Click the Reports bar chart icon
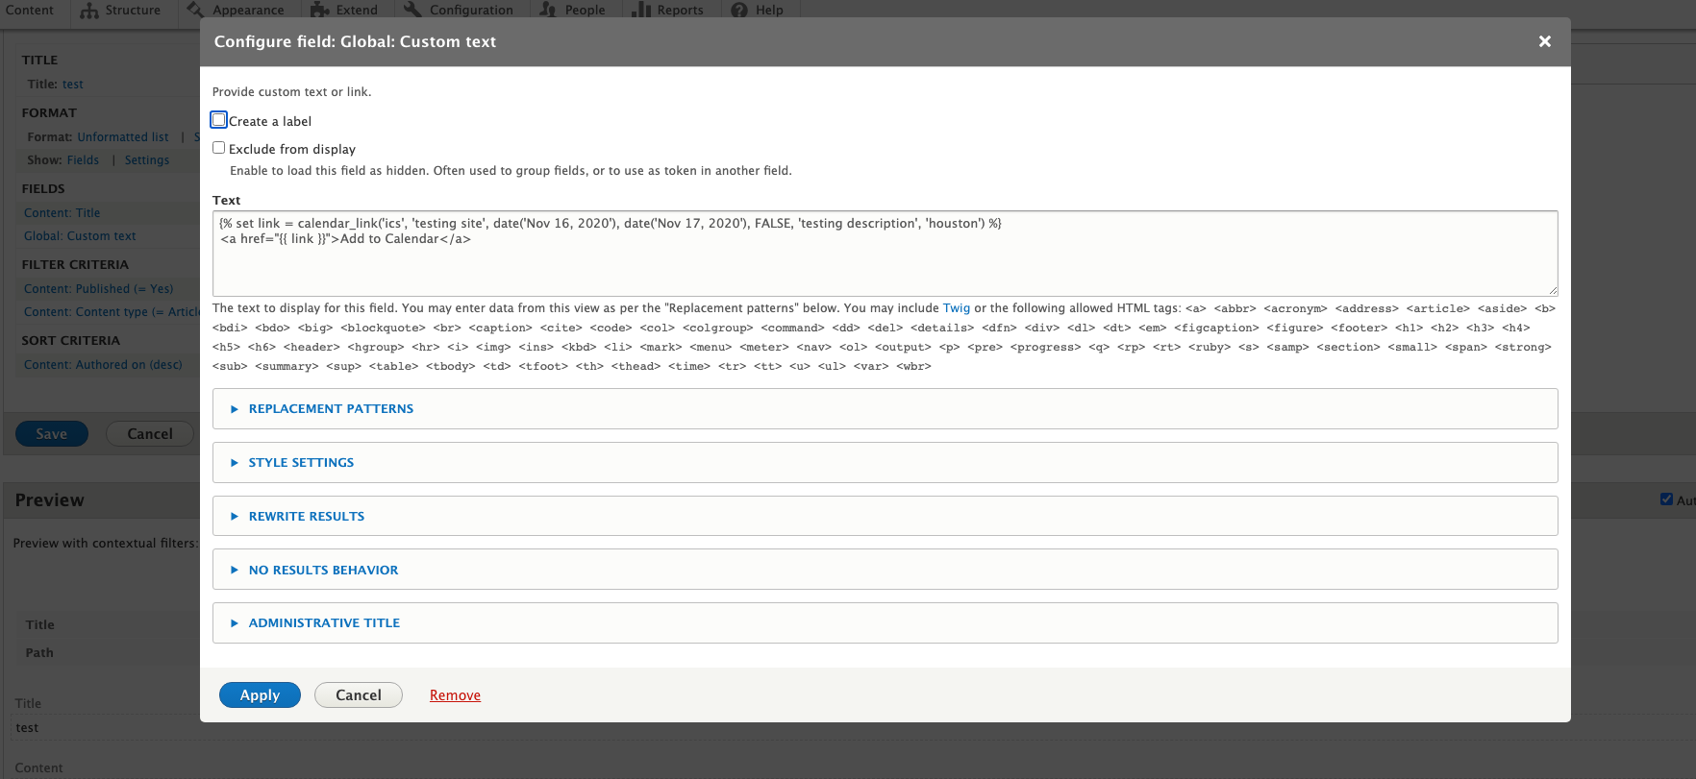Image resolution: width=1696 pixels, height=779 pixels. click(x=641, y=10)
